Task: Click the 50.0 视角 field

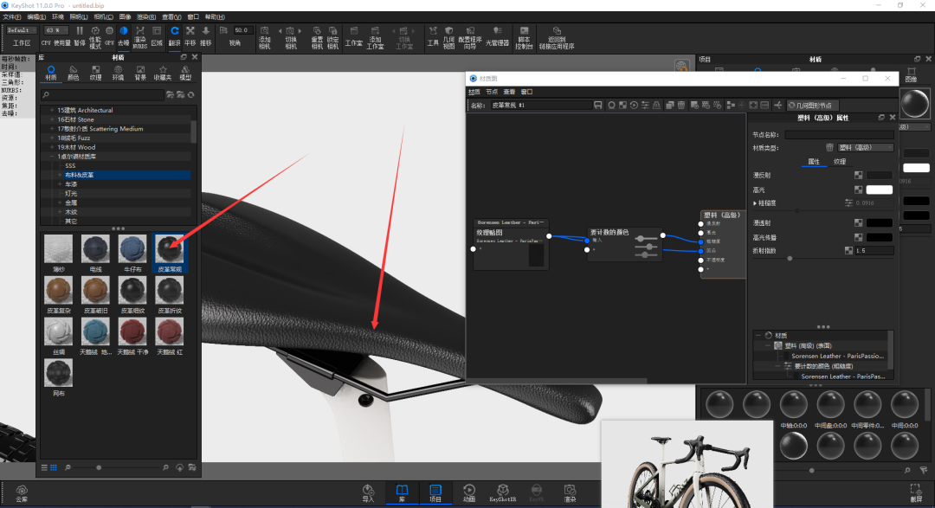Action: click(x=242, y=30)
